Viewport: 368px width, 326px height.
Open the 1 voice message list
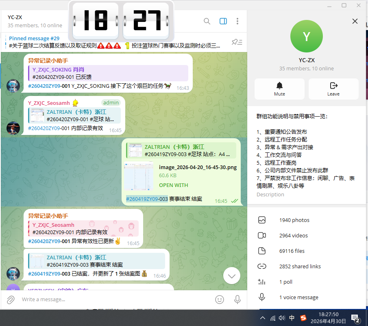tap(307, 298)
